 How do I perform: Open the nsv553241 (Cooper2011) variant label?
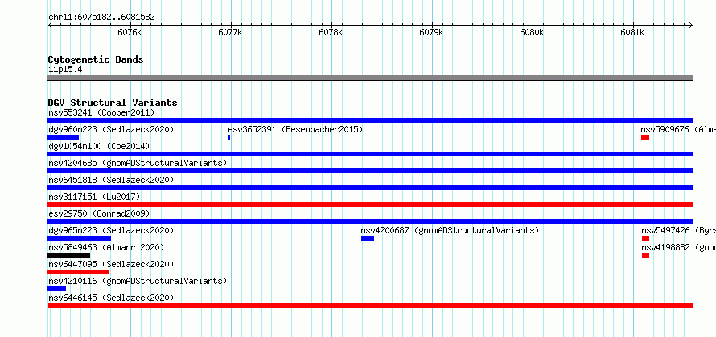point(101,112)
